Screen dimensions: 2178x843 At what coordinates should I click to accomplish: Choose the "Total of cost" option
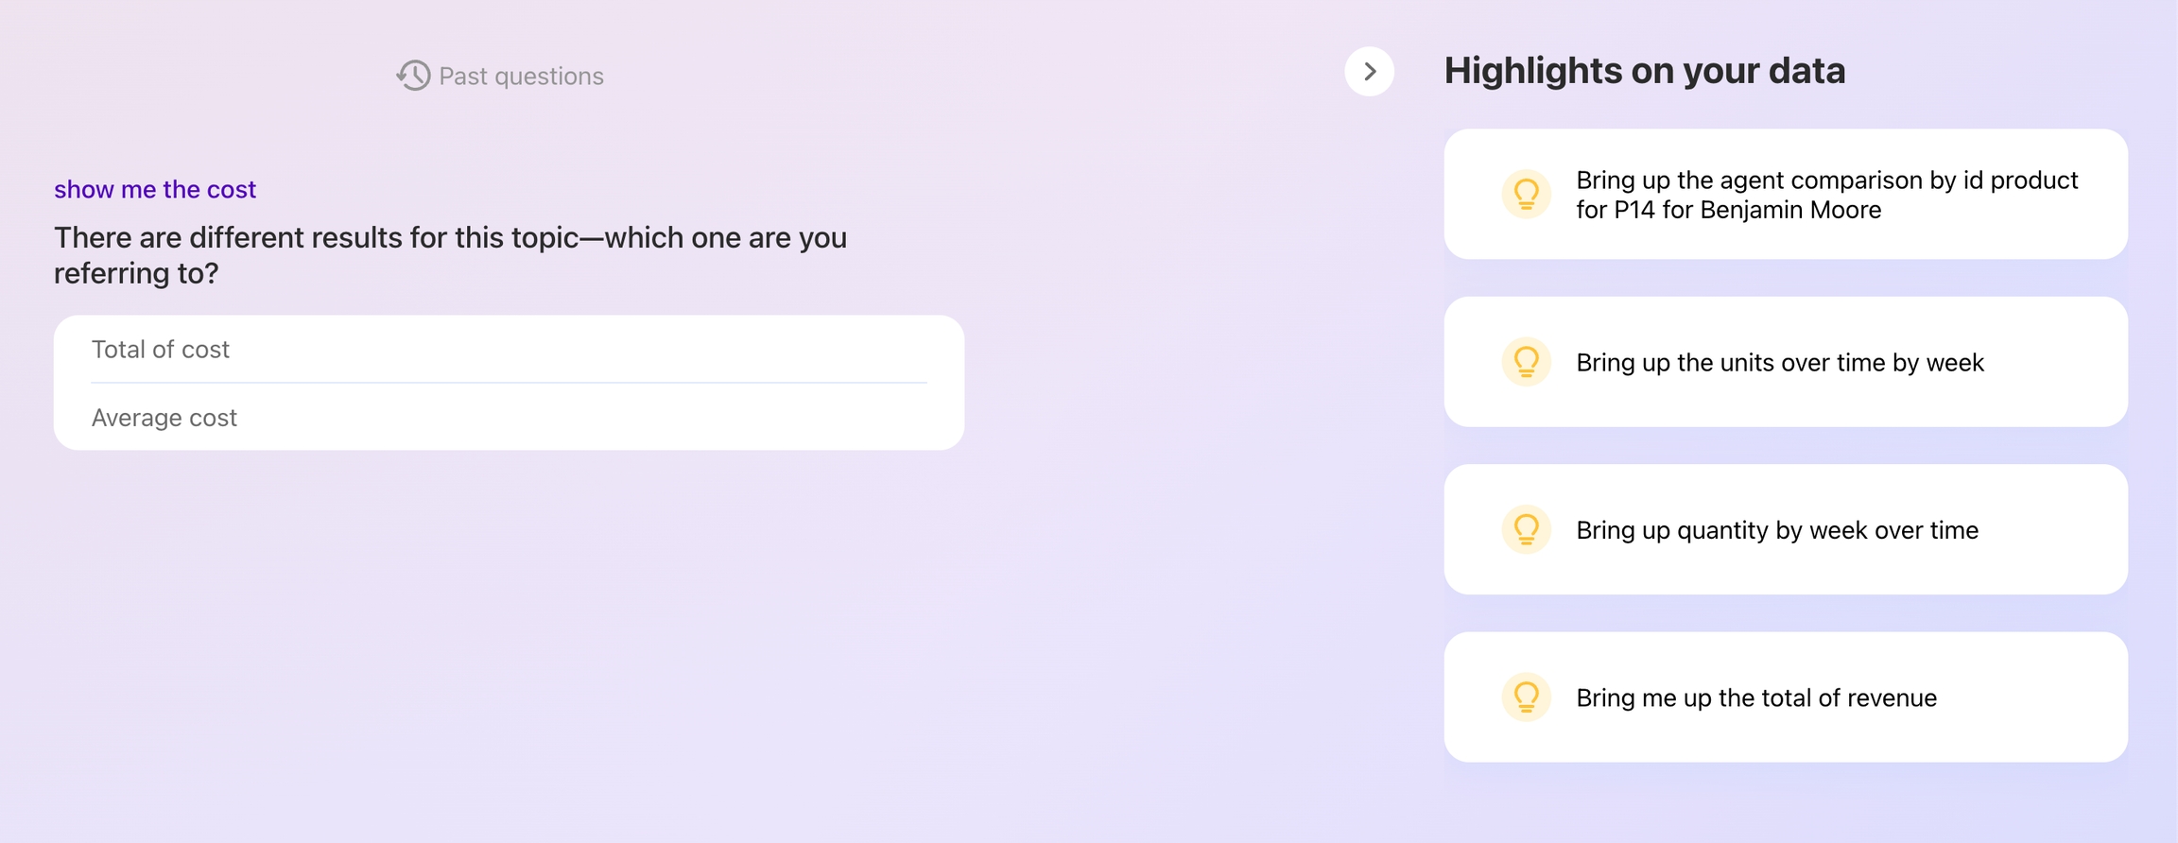coord(161,350)
